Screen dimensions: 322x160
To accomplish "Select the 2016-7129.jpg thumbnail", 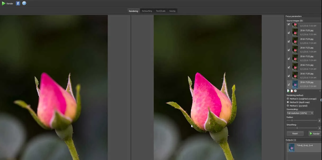I will [x=295, y=84].
